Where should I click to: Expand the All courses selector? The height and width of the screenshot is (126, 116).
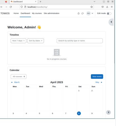tap(18, 76)
